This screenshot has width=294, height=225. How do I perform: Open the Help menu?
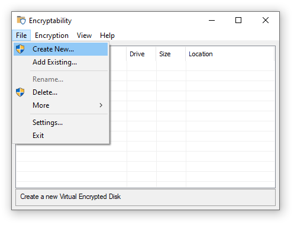pyautogui.click(x=107, y=36)
